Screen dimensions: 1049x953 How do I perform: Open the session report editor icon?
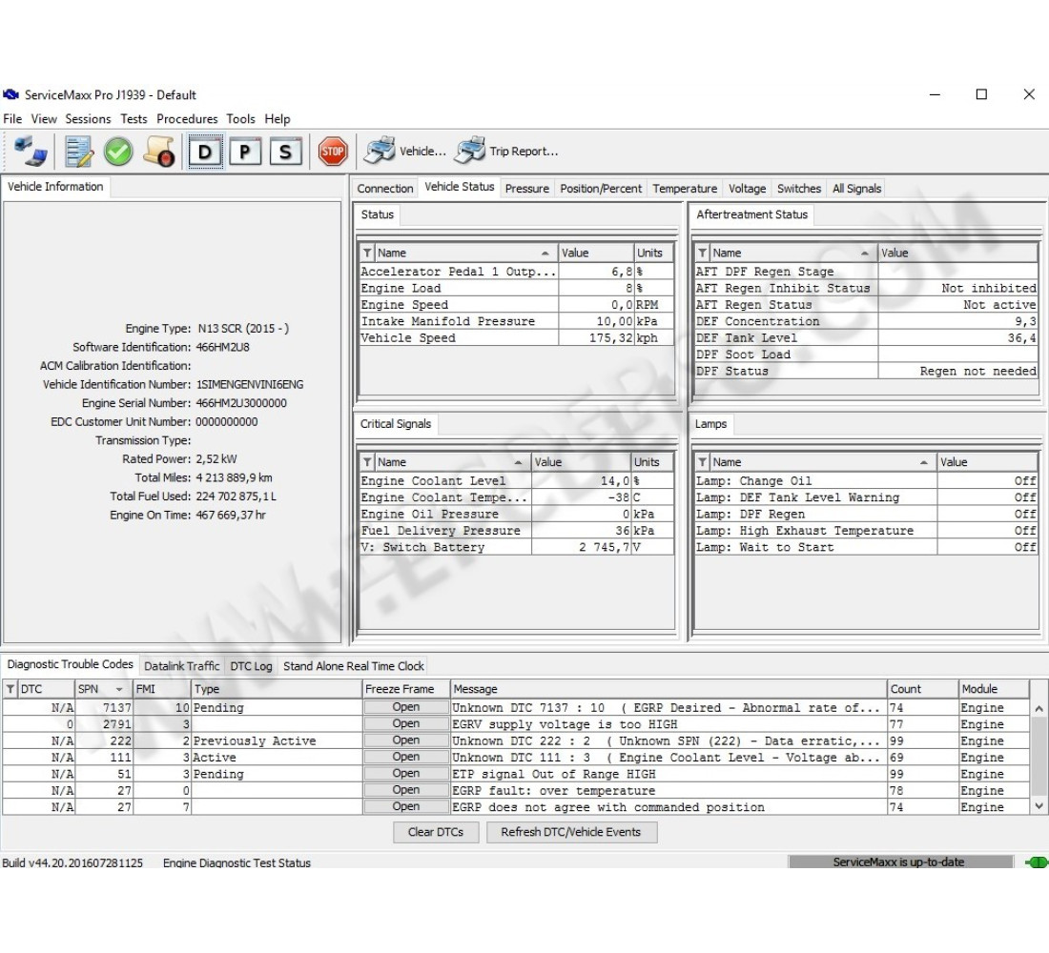(78, 151)
